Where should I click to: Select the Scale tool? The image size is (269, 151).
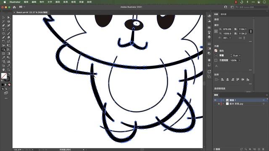(x=8, y=42)
